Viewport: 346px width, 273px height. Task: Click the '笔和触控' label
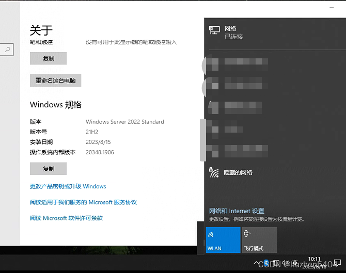point(41,42)
